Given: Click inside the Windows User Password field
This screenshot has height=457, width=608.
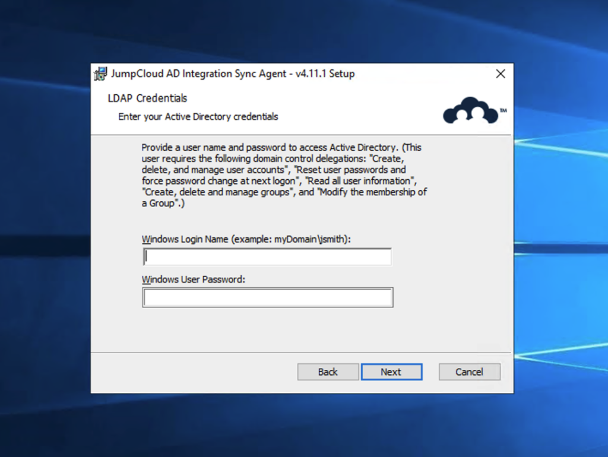Looking at the screenshot, I should 267,297.
